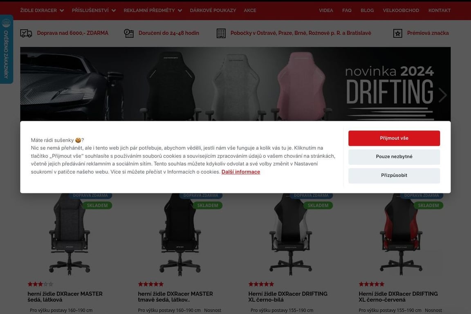Click the 24-48 hour delivery clock icon
This screenshot has width=471, height=314.
pyautogui.click(x=129, y=33)
